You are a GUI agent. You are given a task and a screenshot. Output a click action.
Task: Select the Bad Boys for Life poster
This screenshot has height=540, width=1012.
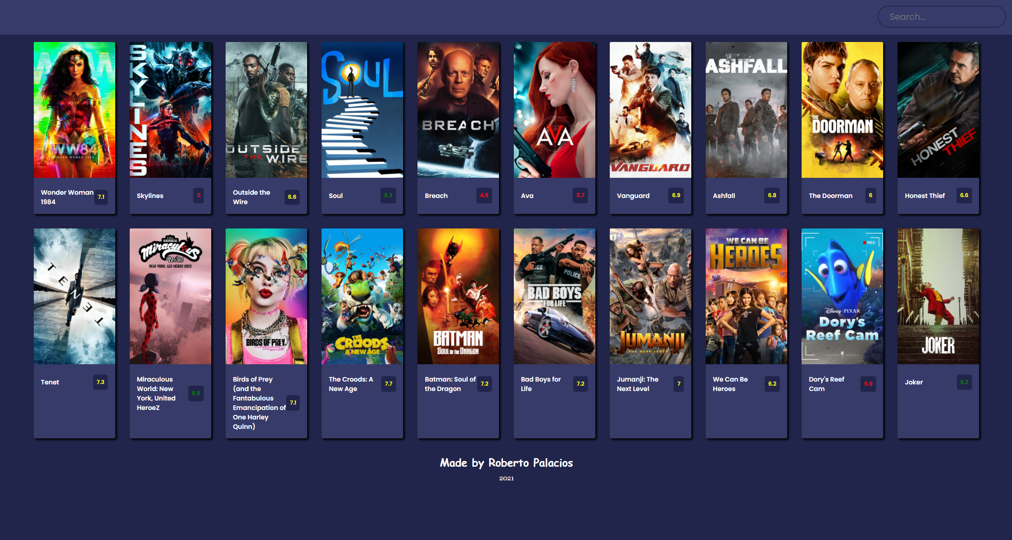[x=554, y=296]
